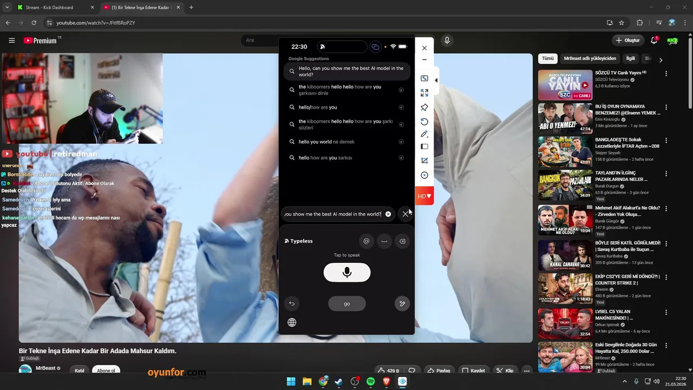The height and width of the screenshot is (390, 693).
Task: Minimize the phone mirror overlay
Action: click(x=424, y=60)
